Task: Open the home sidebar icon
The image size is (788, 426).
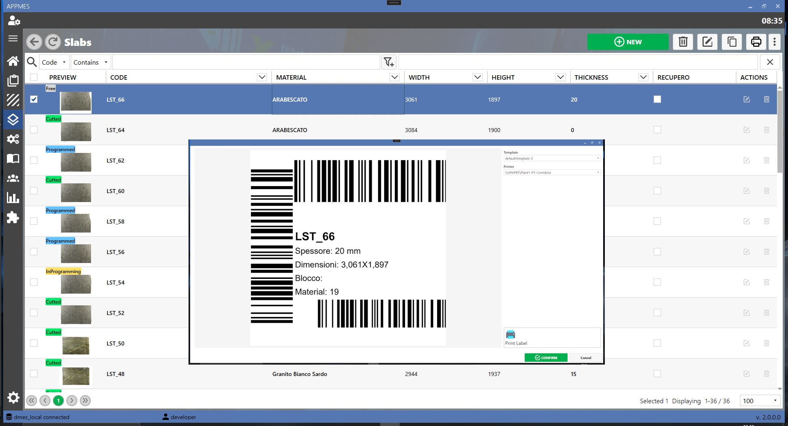Action: pos(13,61)
